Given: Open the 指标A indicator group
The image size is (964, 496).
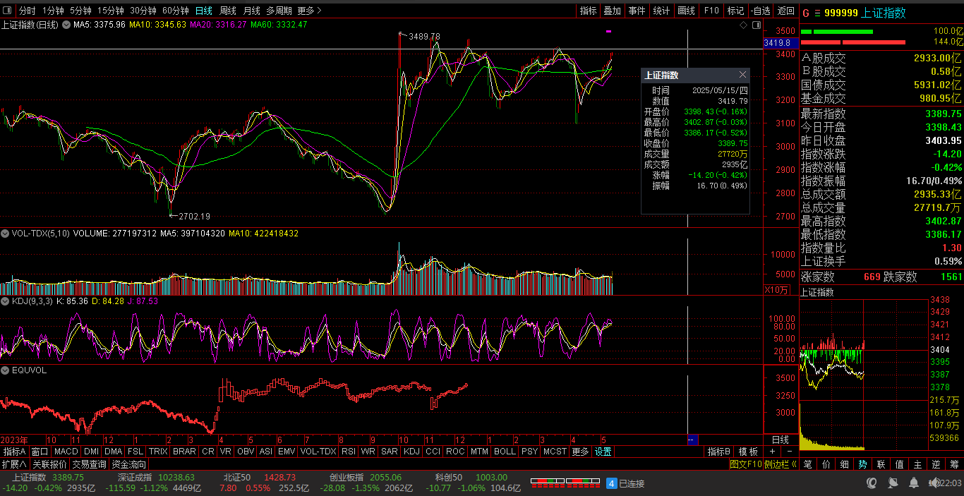Looking at the screenshot, I should pyautogui.click(x=14, y=452).
